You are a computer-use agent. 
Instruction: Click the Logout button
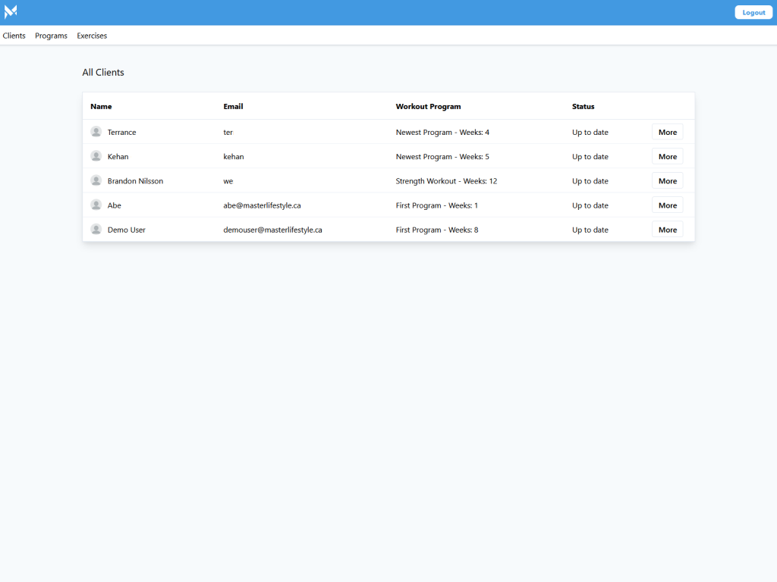[753, 12]
